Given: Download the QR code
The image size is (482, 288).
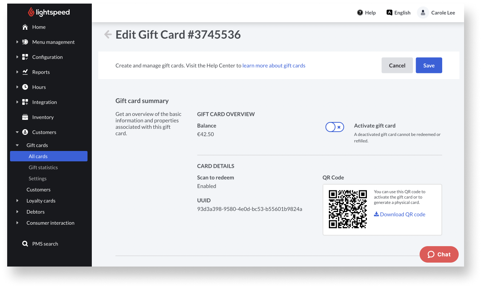Looking at the screenshot, I should coord(400,214).
